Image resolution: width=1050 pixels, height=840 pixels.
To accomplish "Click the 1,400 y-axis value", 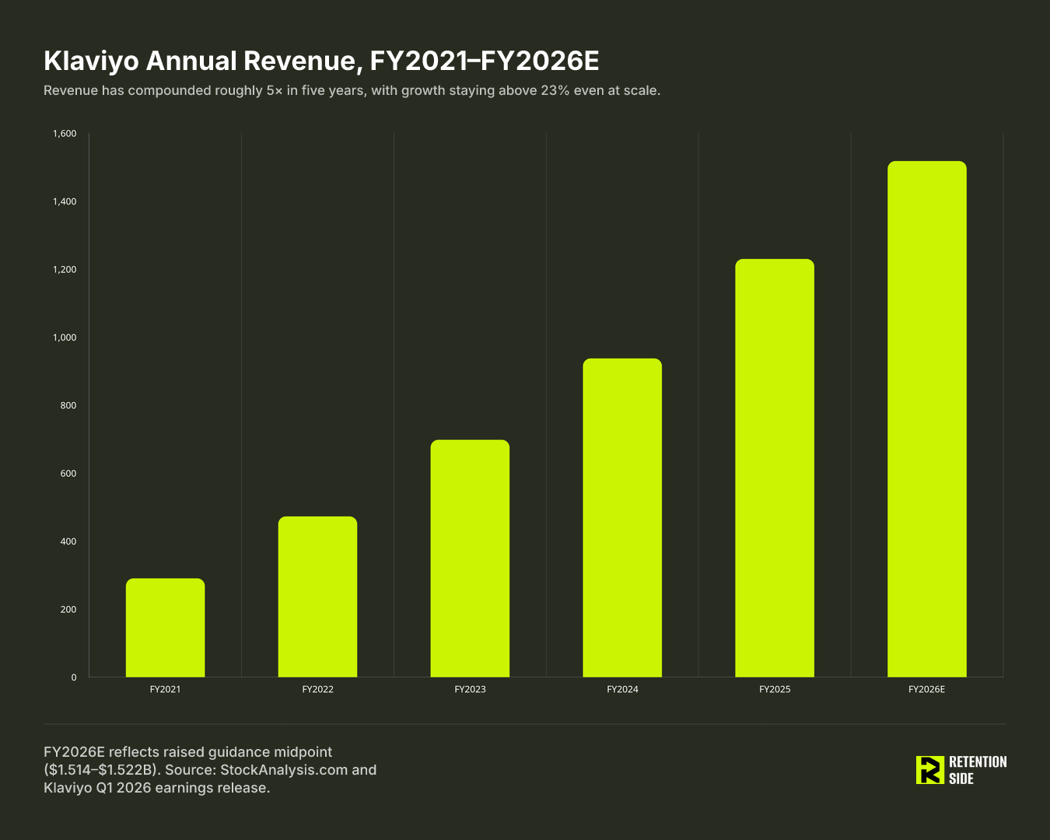I will point(65,201).
